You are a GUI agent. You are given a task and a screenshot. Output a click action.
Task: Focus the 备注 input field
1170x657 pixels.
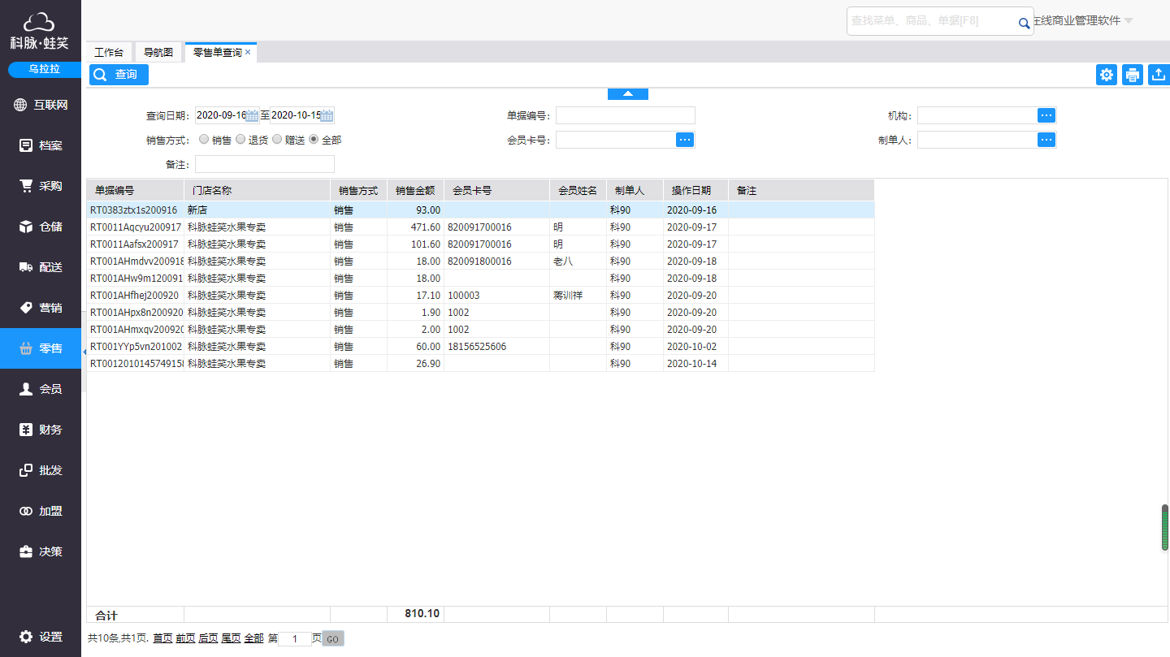[265, 164]
